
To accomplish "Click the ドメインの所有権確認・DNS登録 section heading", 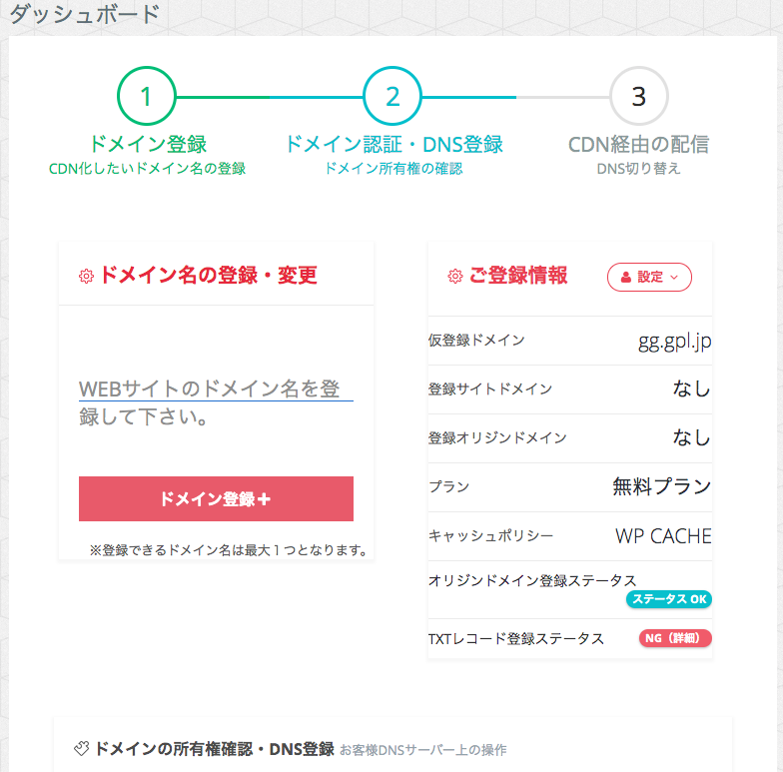I will [214, 748].
